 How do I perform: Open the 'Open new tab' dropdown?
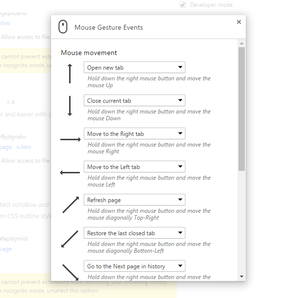pos(134,68)
